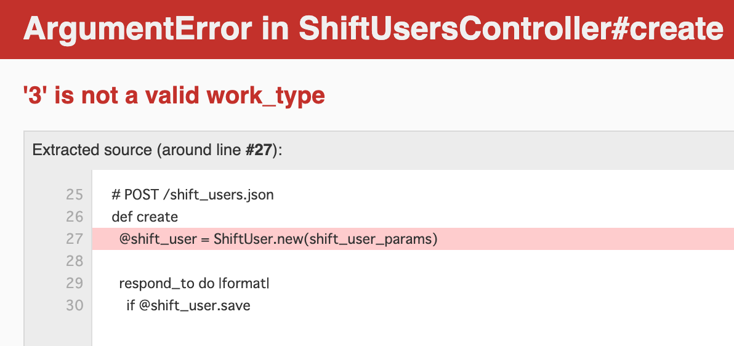
Task: Click line number 29 in the gutter
Action: click(x=75, y=283)
